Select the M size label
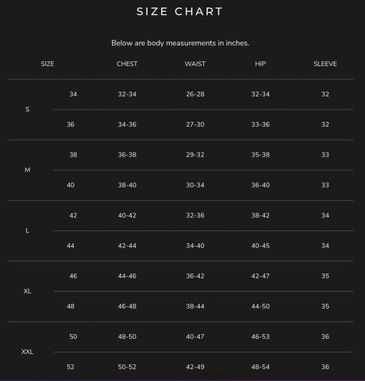This screenshot has width=365, height=381. (27, 170)
